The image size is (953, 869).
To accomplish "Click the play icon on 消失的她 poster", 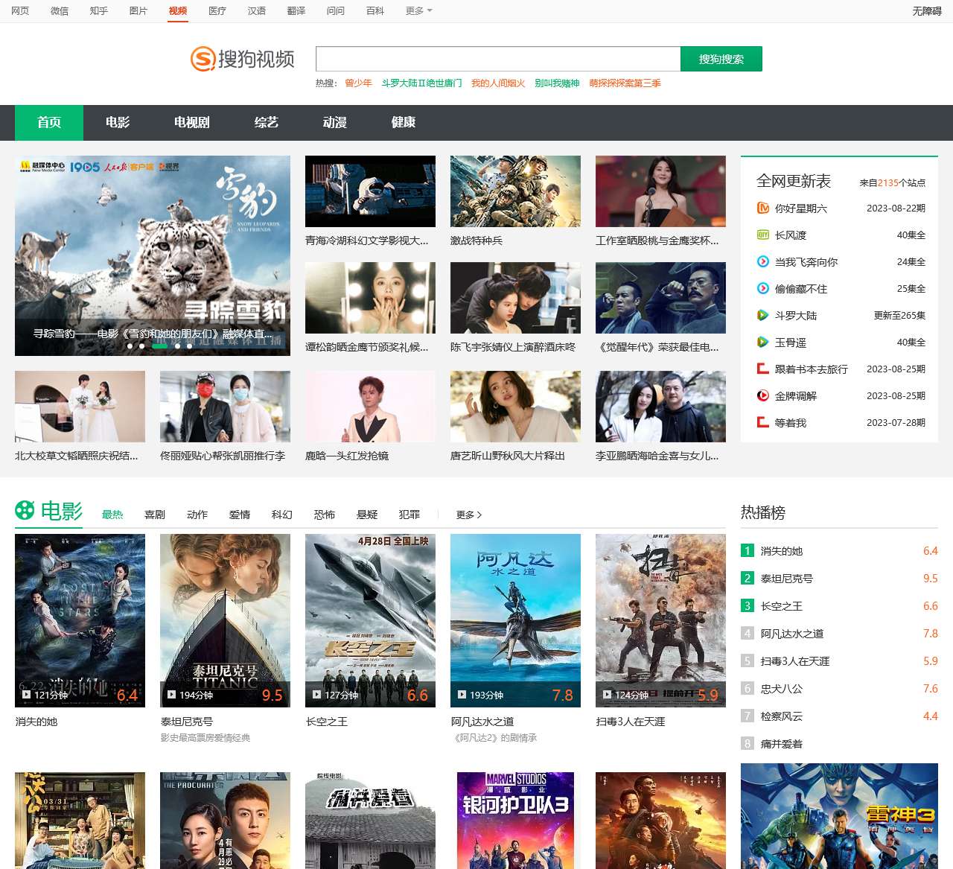I will (x=26, y=695).
